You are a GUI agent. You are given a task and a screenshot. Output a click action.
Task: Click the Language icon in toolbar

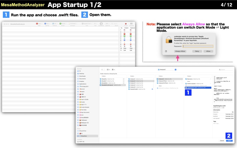click(x=131, y=24)
